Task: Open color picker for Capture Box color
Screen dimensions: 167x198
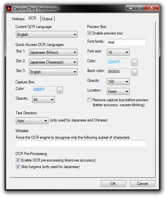Action: [60, 90]
